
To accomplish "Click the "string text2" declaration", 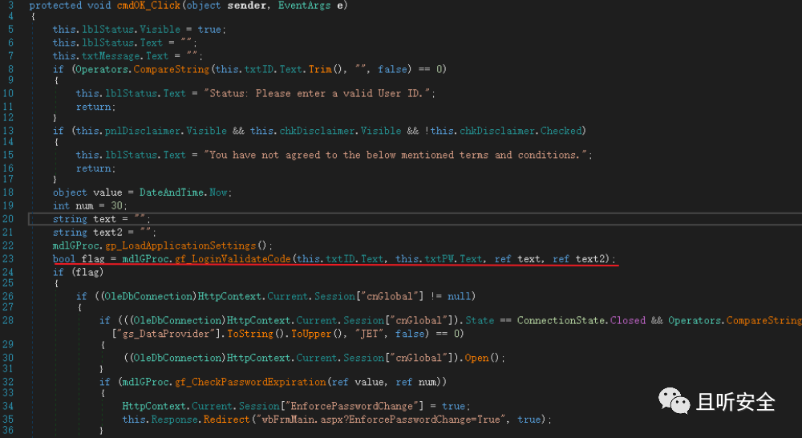I will click(87, 233).
